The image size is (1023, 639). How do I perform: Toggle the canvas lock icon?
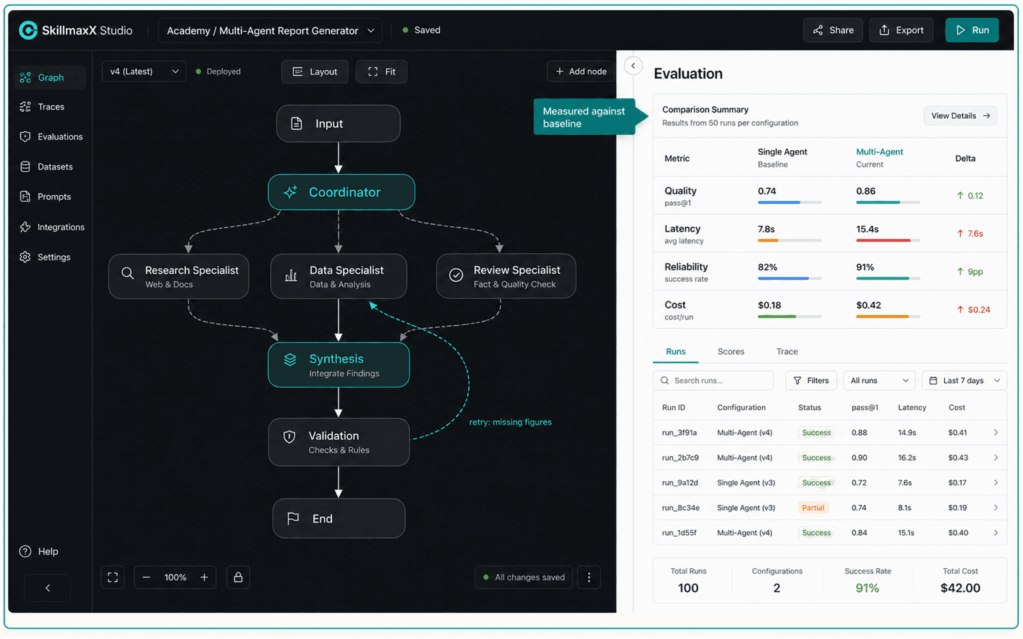tap(238, 578)
